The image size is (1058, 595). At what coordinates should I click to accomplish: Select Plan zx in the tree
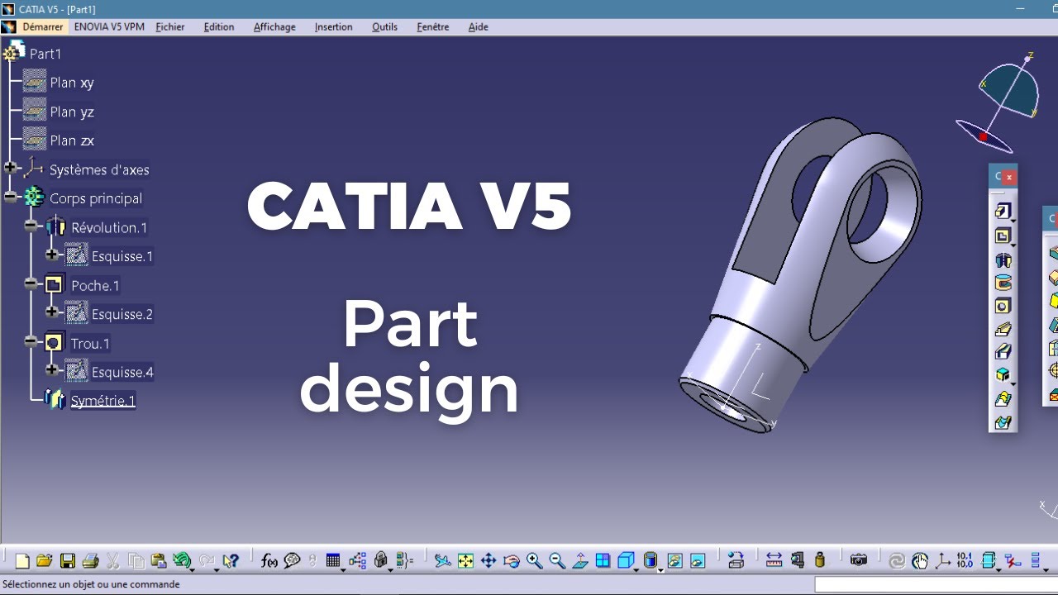click(72, 140)
